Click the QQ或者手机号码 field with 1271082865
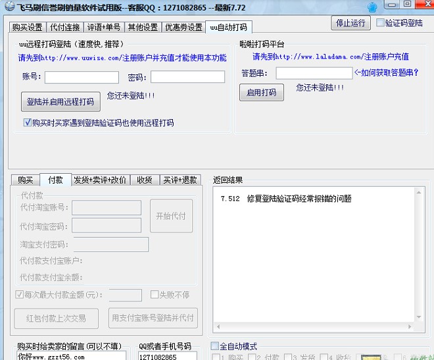 168,357
